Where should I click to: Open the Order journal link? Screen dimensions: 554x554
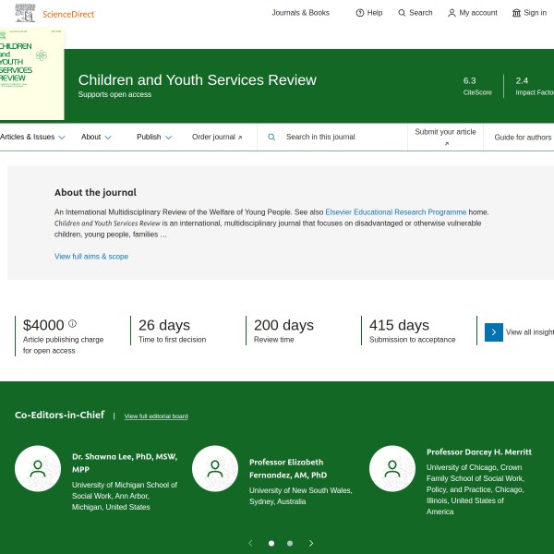click(217, 137)
